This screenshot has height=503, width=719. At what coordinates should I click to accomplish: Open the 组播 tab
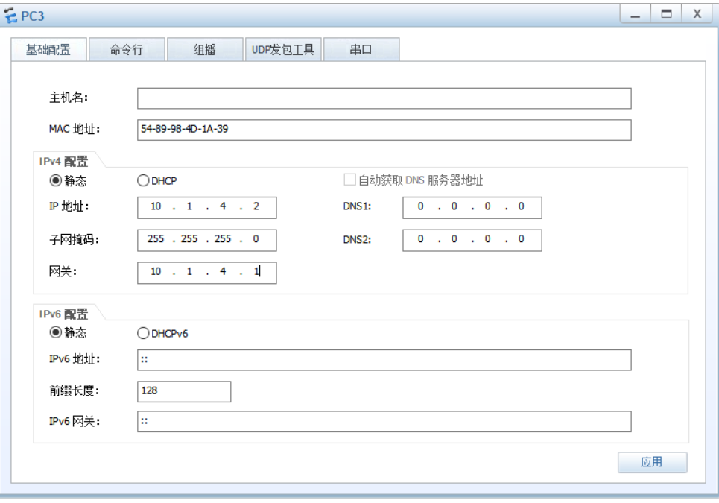pyautogui.click(x=204, y=49)
